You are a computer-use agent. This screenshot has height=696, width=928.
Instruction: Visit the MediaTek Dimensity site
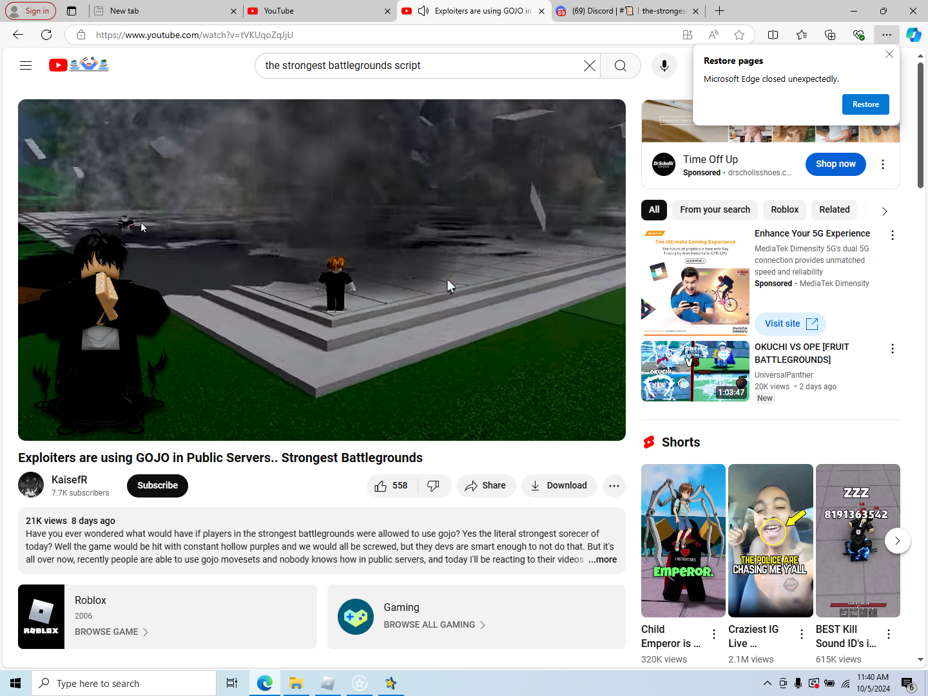point(790,324)
